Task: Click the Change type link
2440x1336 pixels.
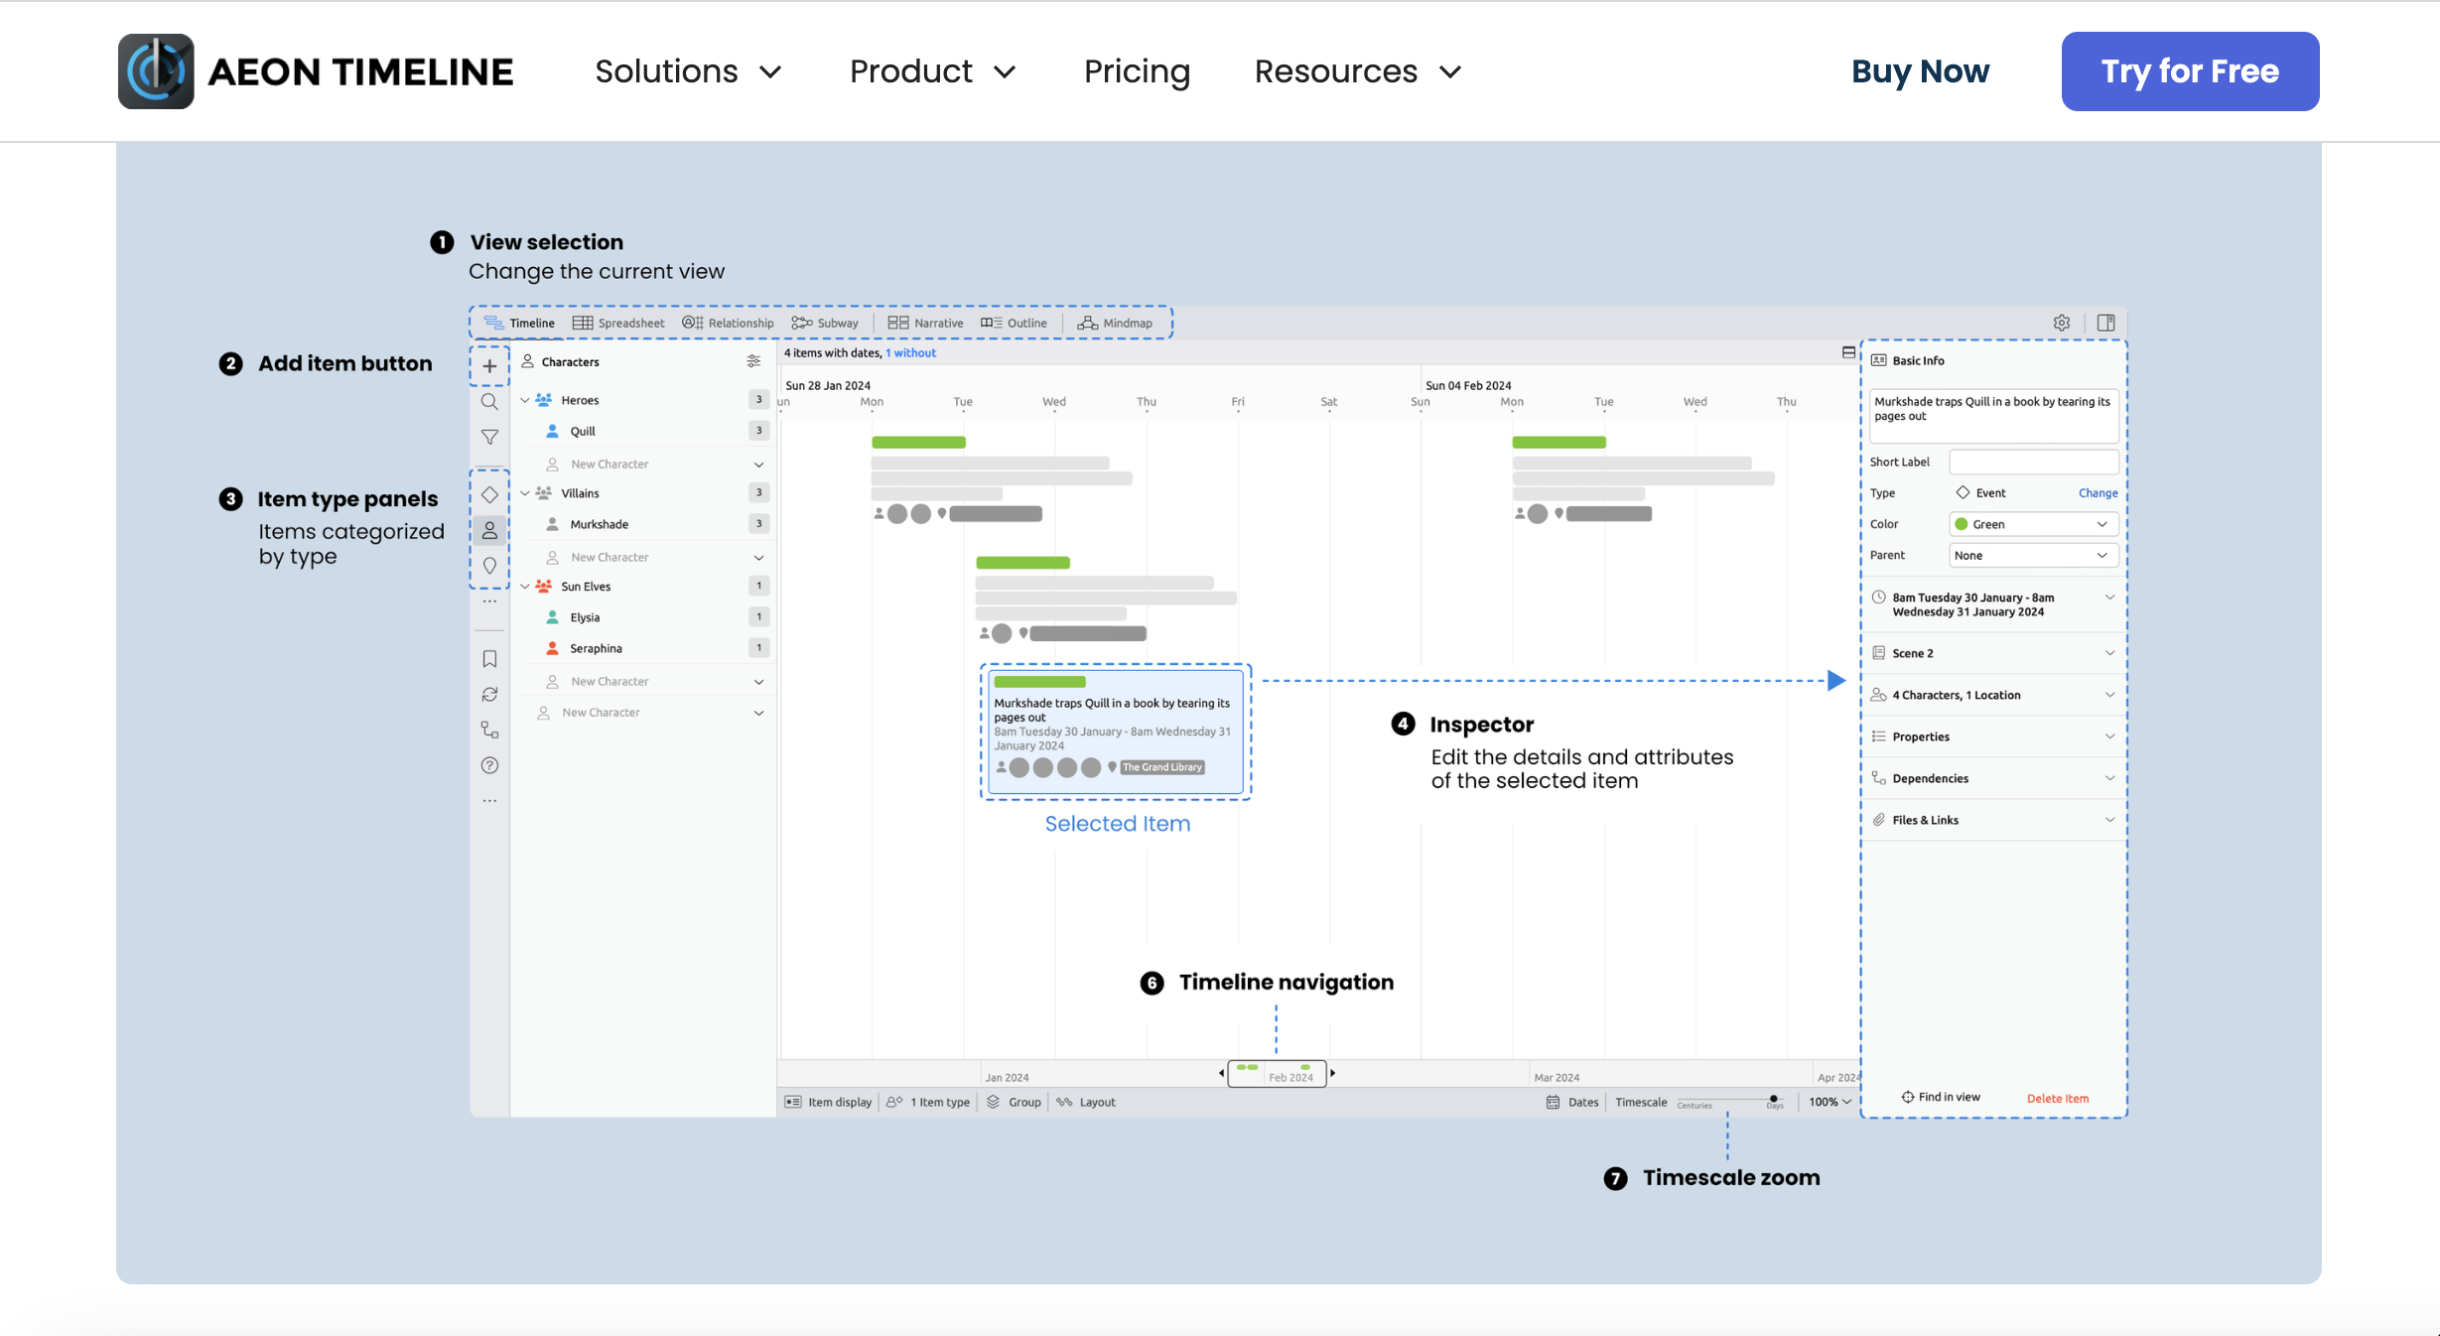Action: coord(2098,493)
